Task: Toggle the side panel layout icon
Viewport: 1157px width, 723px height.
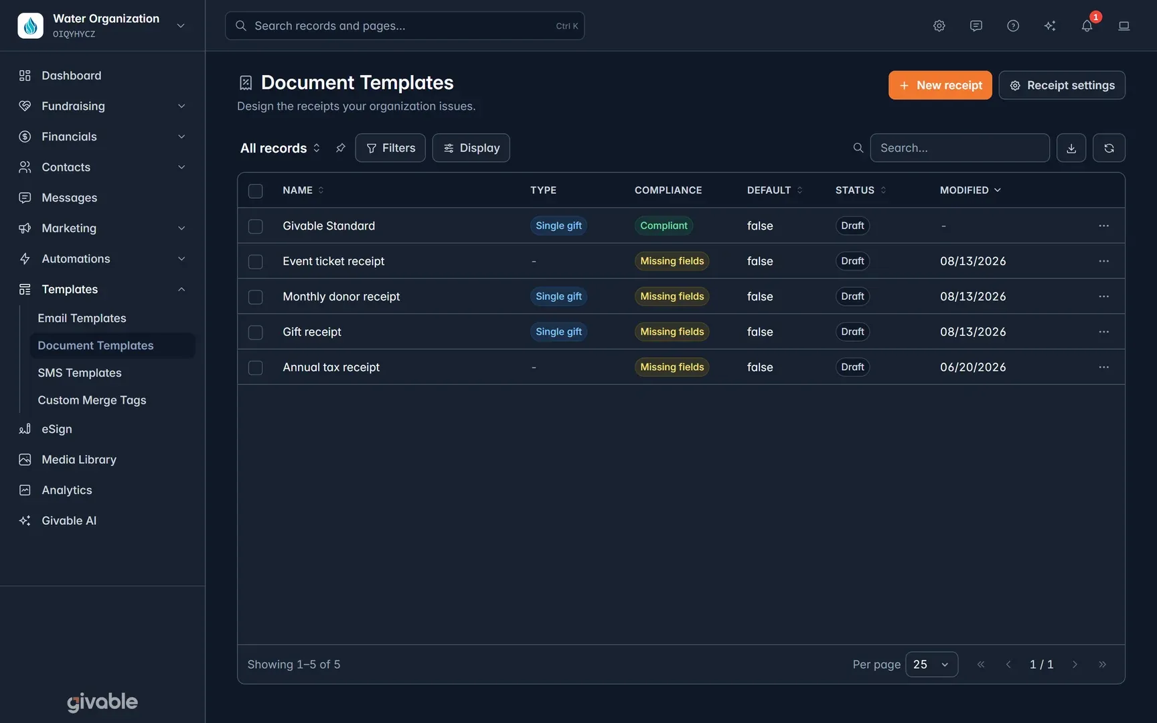Action: click(1124, 25)
